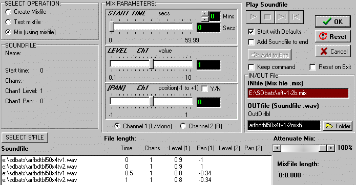Select row arfbdtbl50x4tv1.wav with time 0
Viewport: 356px width, 185px height.
click(x=136, y=160)
